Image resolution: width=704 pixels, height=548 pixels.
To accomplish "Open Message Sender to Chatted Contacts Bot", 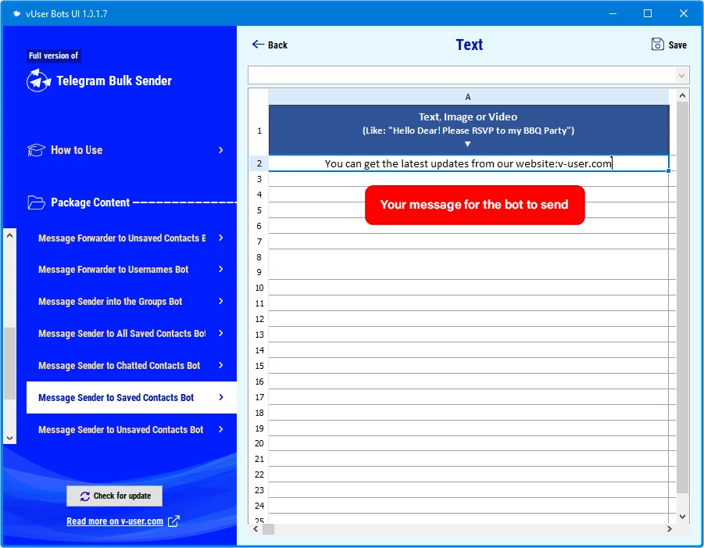I will click(x=131, y=366).
